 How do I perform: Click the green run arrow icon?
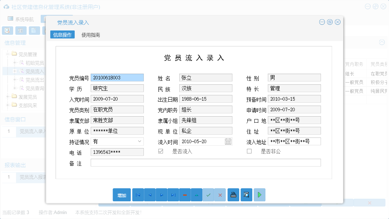pyautogui.click(x=259, y=195)
